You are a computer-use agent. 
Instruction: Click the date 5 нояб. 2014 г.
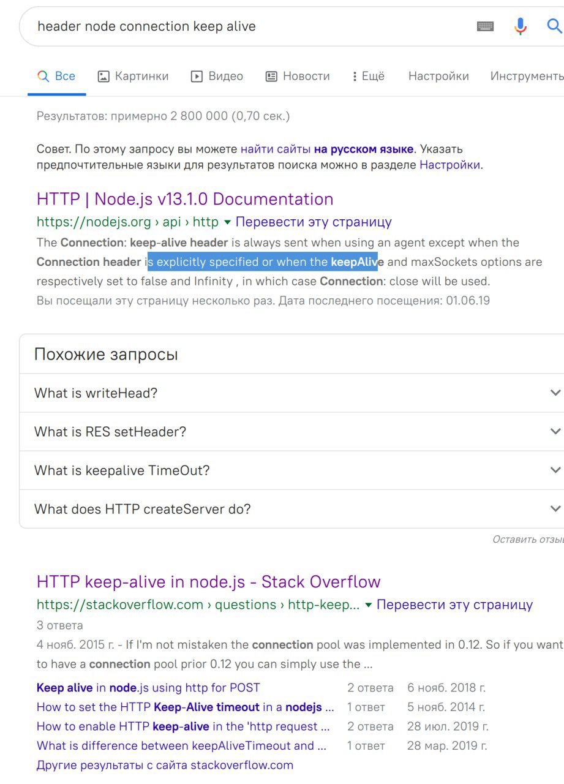coord(446,707)
